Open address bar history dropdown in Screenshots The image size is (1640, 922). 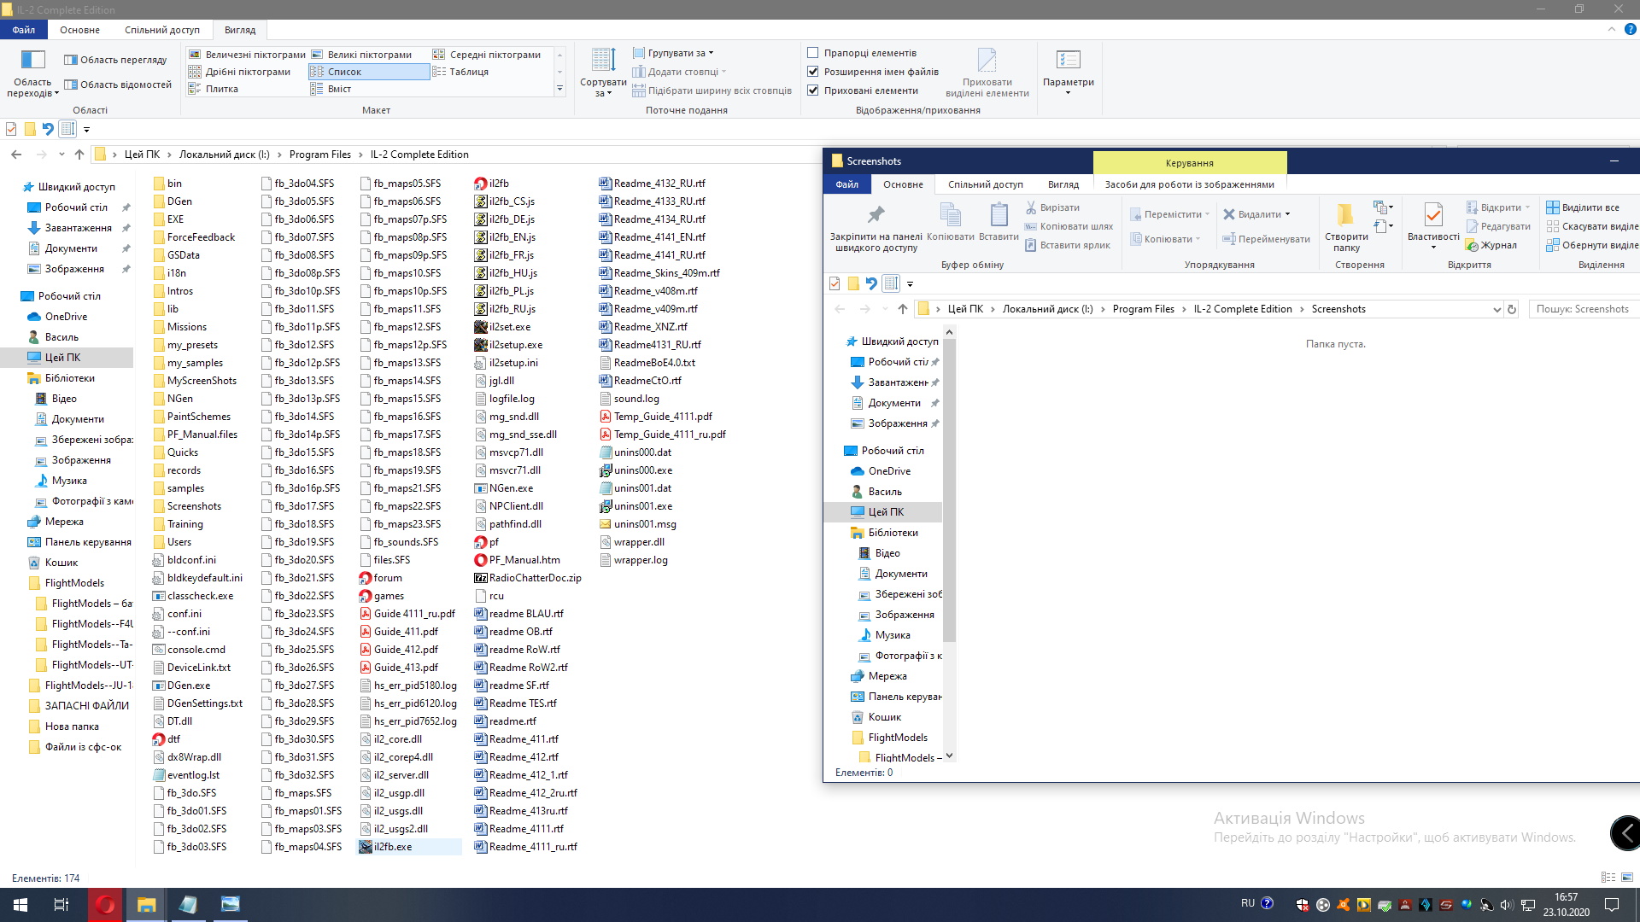coord(1496,309)
